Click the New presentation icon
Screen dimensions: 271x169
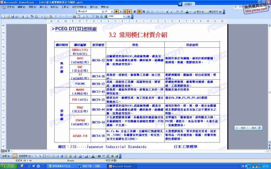coord(4,17)
